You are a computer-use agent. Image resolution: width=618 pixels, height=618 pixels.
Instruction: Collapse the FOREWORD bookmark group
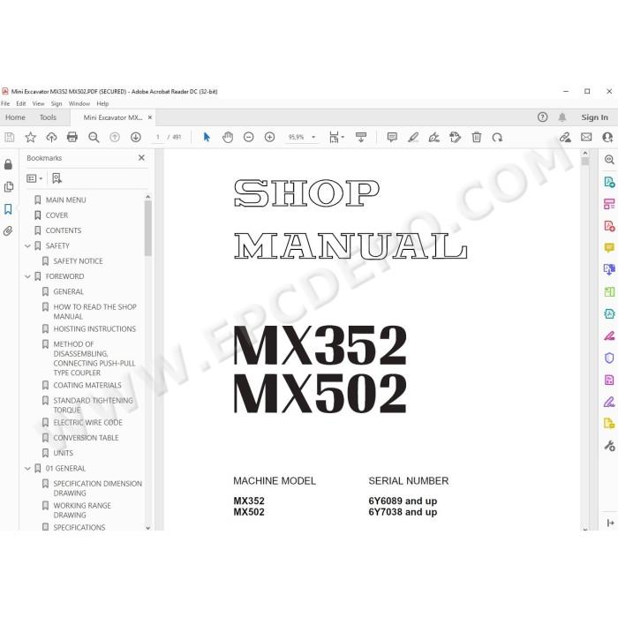(27, 276)
